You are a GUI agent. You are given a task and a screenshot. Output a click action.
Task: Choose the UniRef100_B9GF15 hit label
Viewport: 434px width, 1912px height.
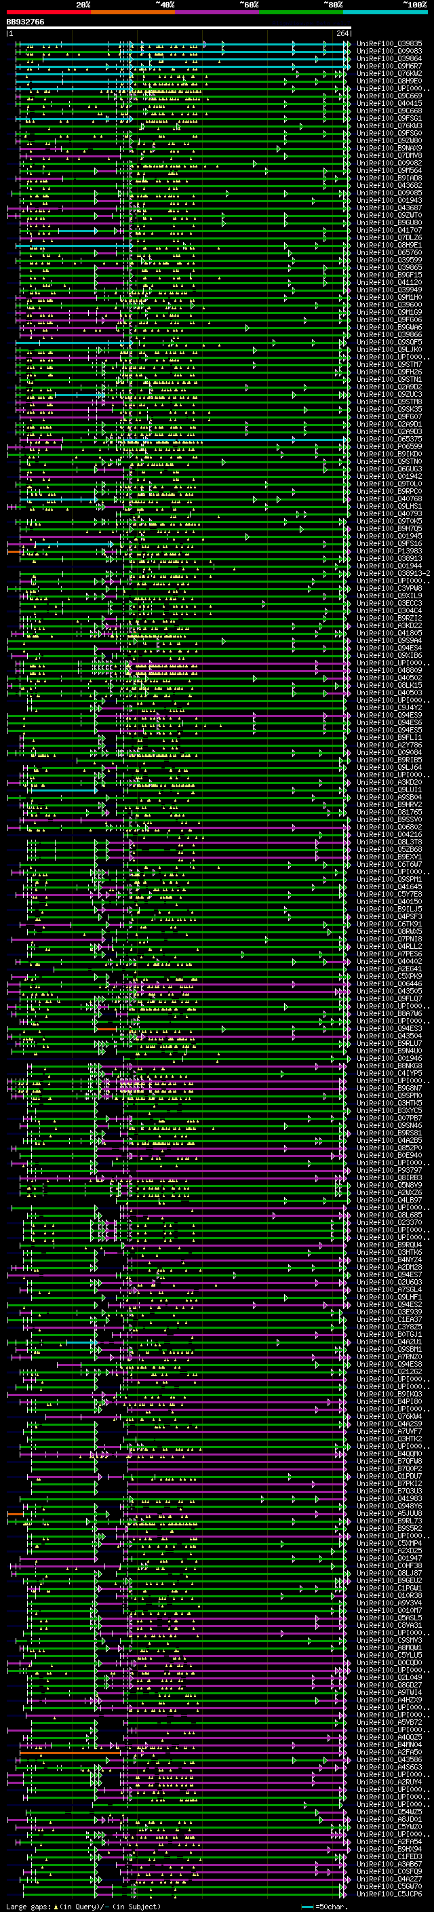click(389, 275)
